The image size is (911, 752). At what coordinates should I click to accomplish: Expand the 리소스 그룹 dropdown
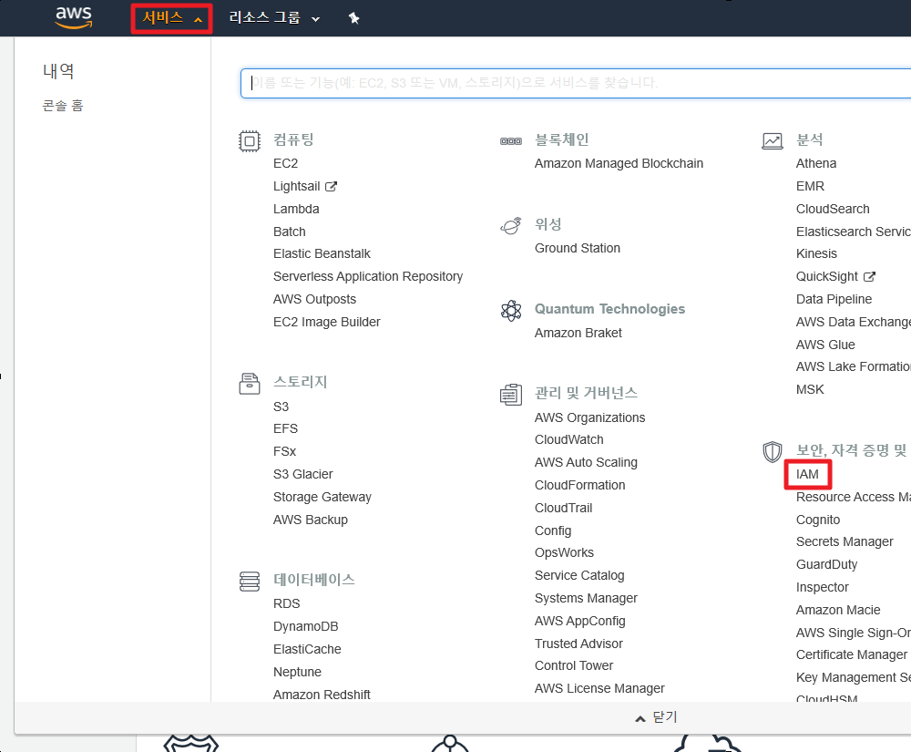[x=274, y=18]
